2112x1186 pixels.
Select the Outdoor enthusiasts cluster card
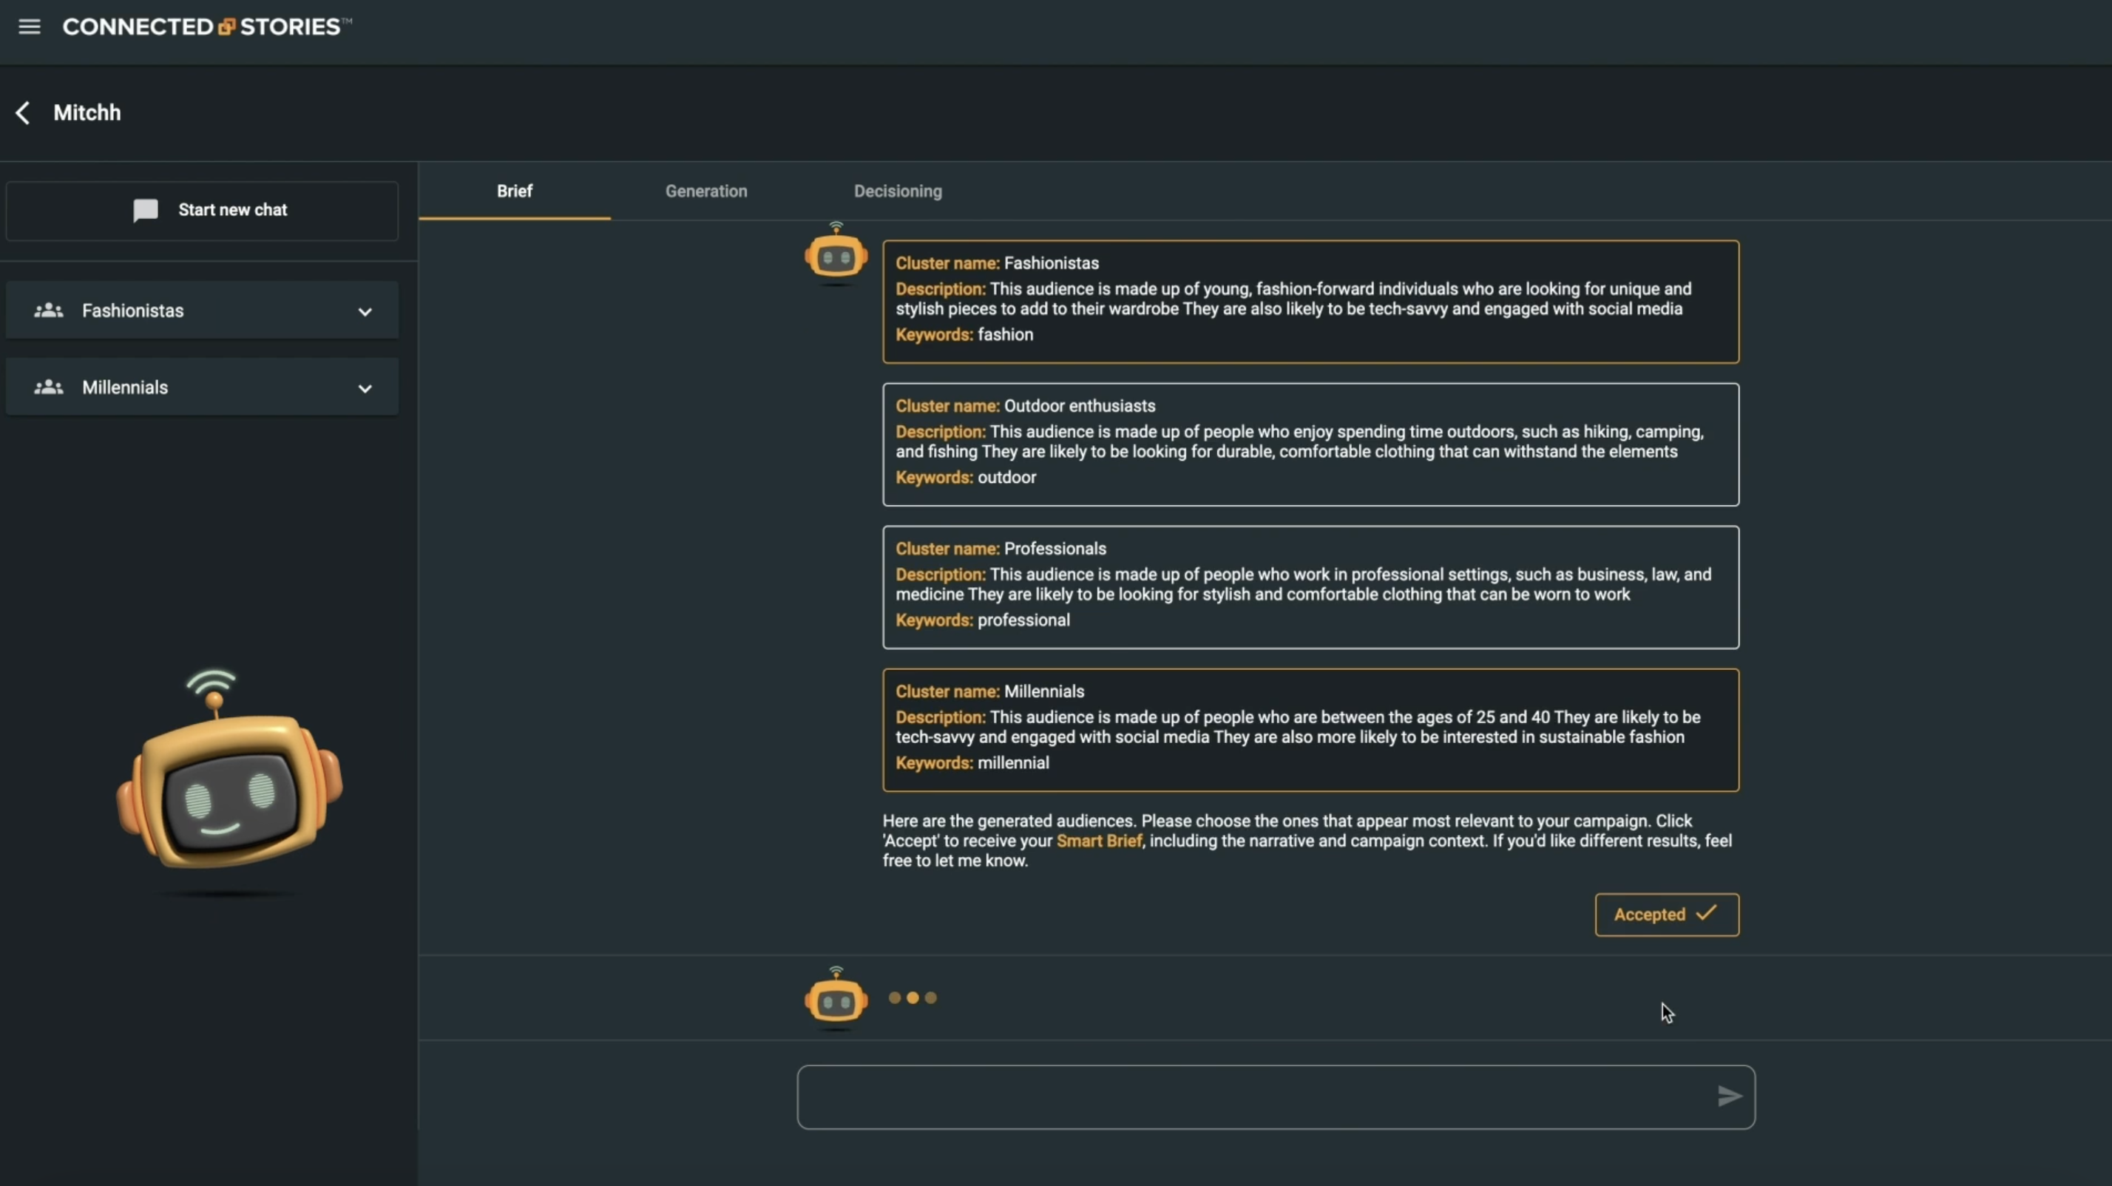(1310, 444)
